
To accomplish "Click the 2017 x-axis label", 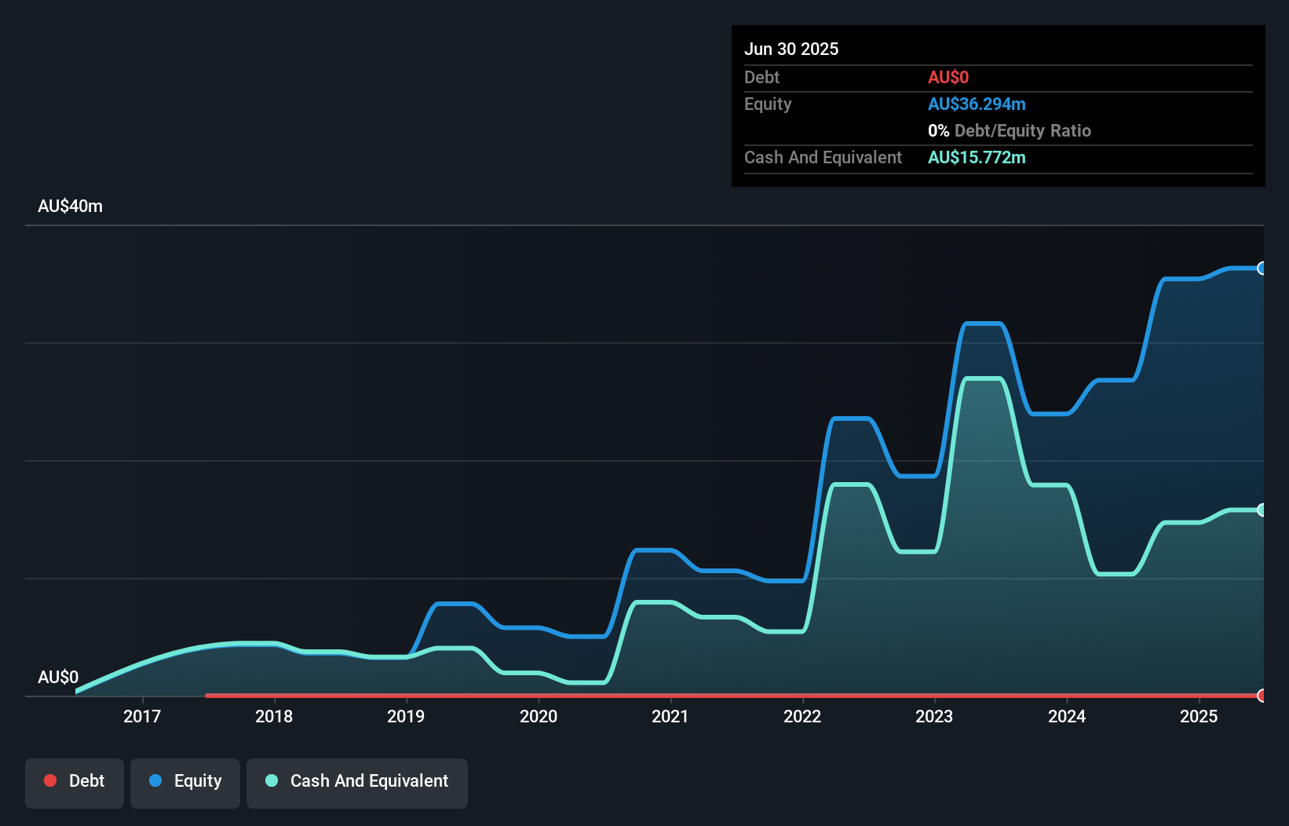I will pyautogui.click(x=142, y=716).
